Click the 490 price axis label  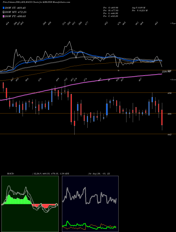170,93
